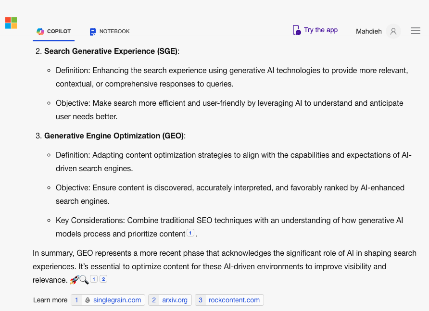Click the phone app icon beside Try the app
This screenshot has height=311, width=429.
[x=297, y=30]
